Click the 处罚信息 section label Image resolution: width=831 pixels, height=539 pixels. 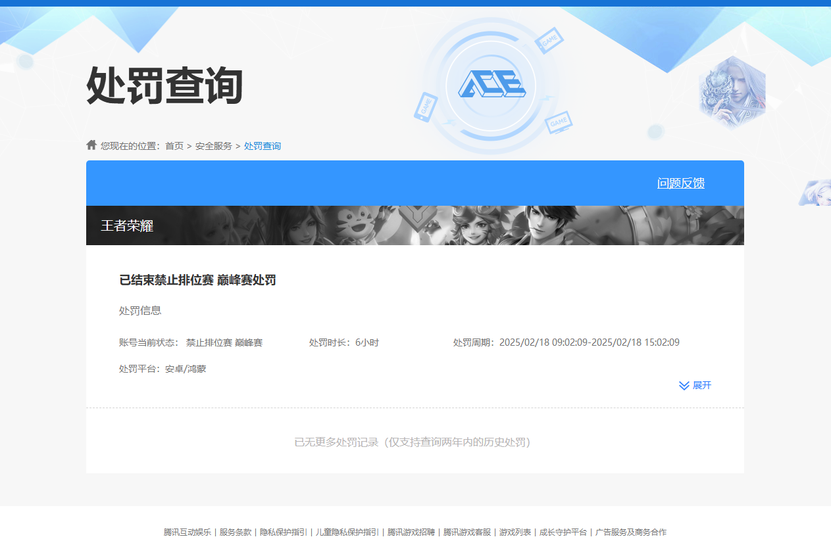click(140, 310)
